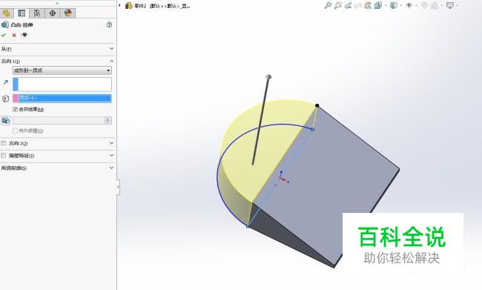This screenshot has width=482, height=290.
Task: Click the Zoom to Fit icon
Action: tap(328, 5)
